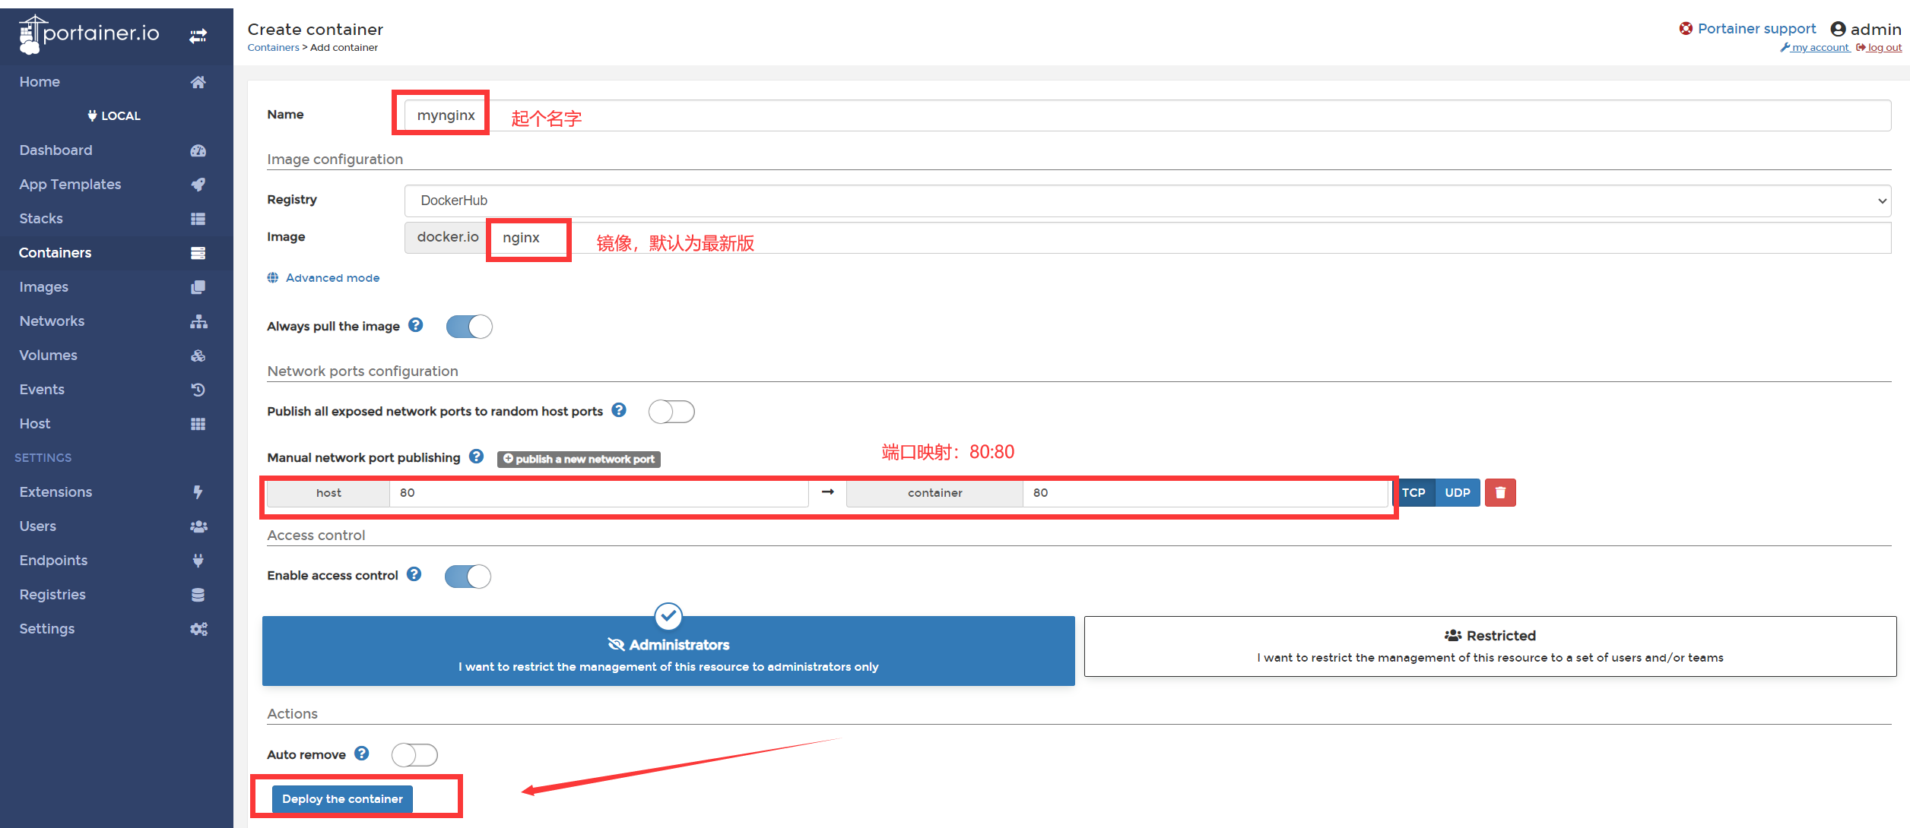Screen dimensions: 1910x828
Task: Click the Host grid icon
Action: click(x=198, y=424)
